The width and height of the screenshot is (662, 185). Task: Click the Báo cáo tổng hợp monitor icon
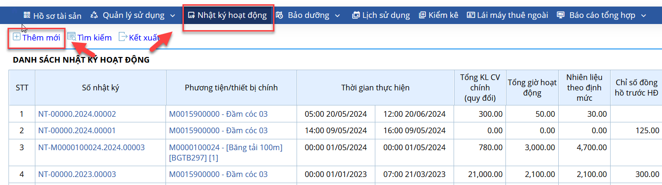click(x=561, y=16)
